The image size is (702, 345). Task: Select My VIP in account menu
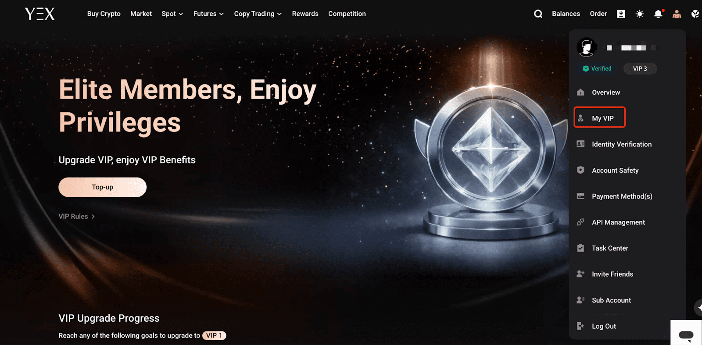click(x=599, y=118)
